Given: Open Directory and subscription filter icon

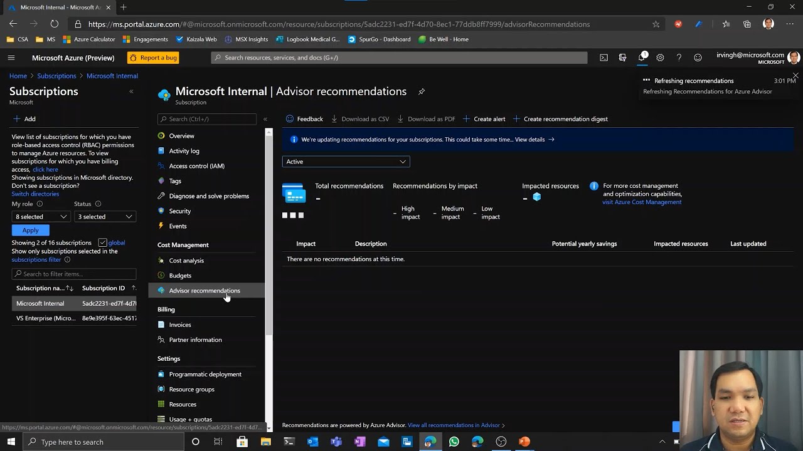Looking at the screenshot, I should tap(622, 58).
